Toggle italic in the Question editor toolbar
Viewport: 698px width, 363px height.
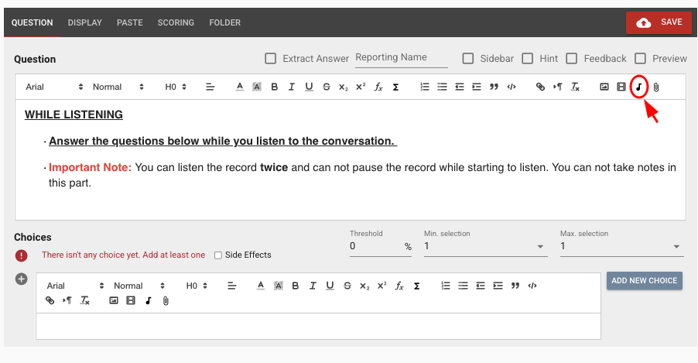point(291,87)
